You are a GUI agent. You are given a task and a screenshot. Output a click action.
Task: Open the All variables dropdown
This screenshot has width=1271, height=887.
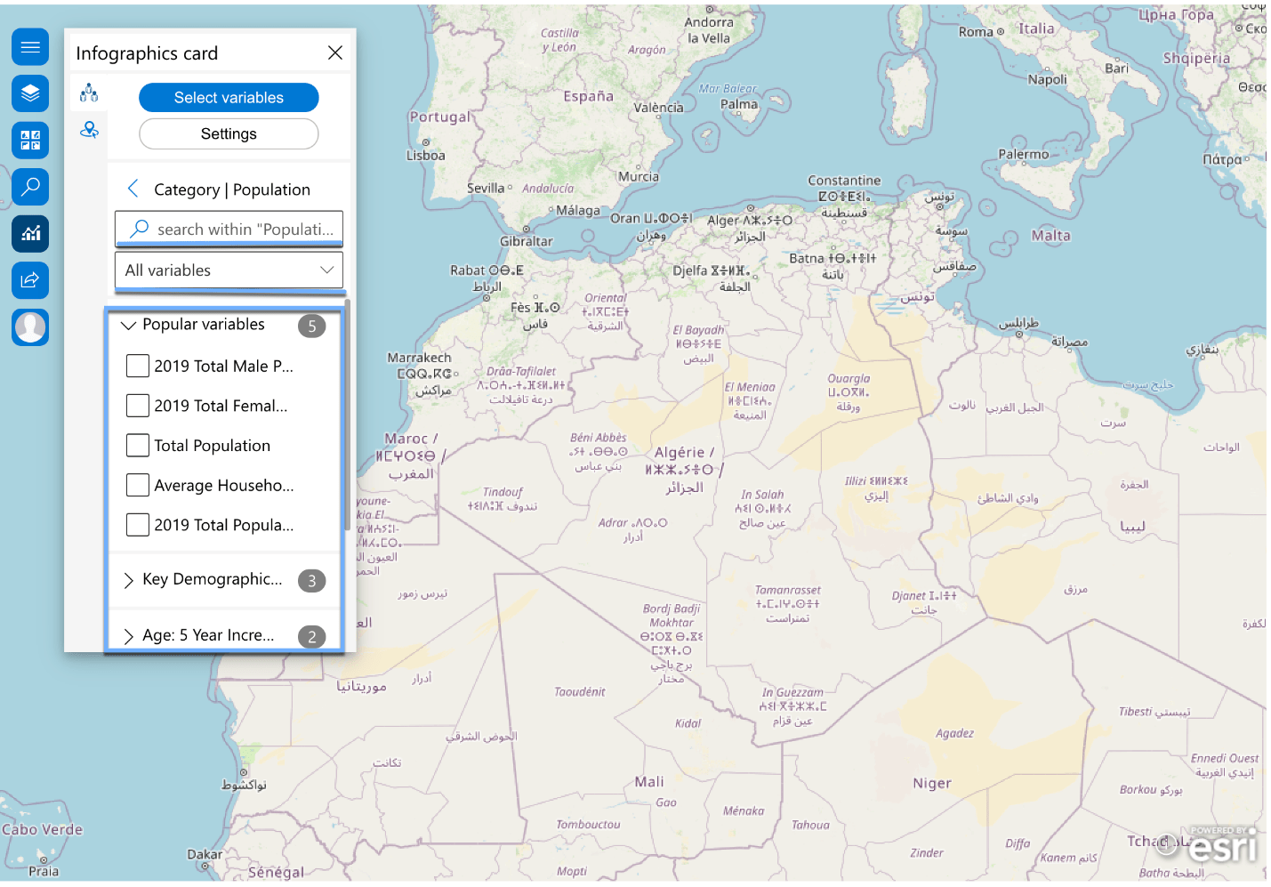(229, 270)
